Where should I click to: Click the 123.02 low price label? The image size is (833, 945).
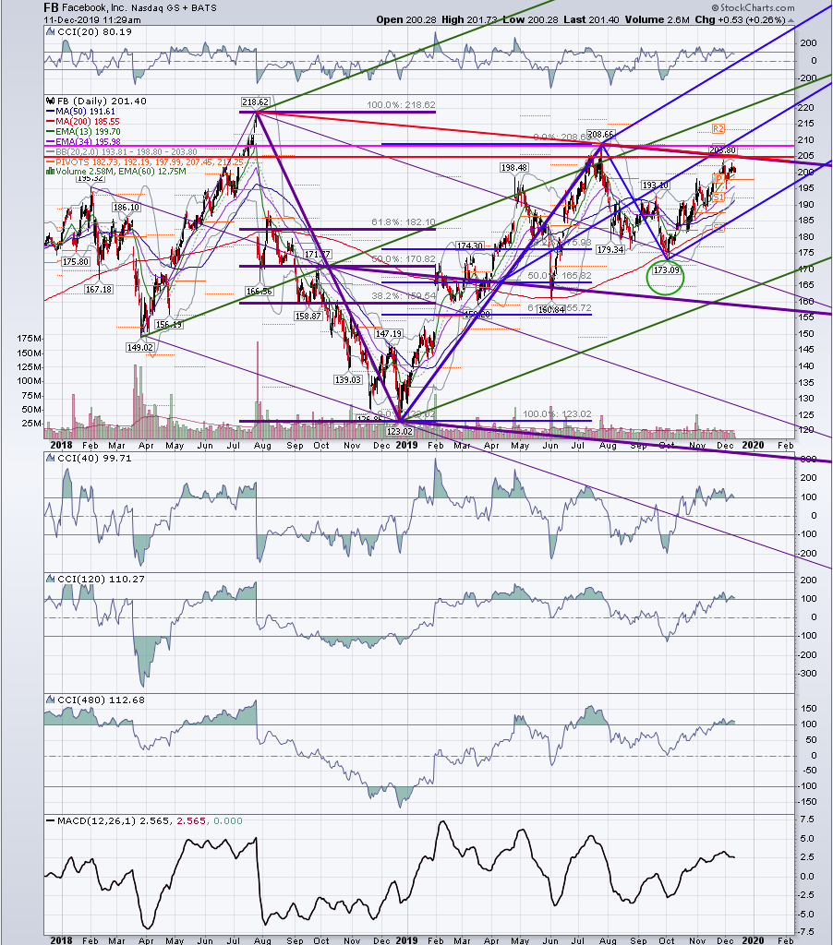(399, 432)
